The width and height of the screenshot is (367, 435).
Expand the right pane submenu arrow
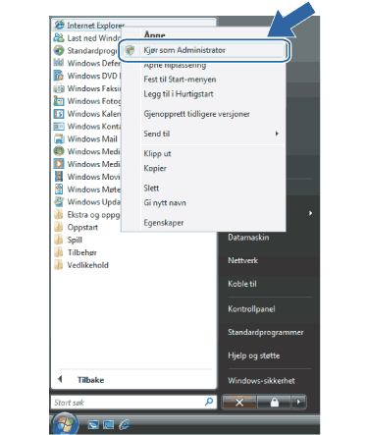pyautogui.click(x=310, y=213)
